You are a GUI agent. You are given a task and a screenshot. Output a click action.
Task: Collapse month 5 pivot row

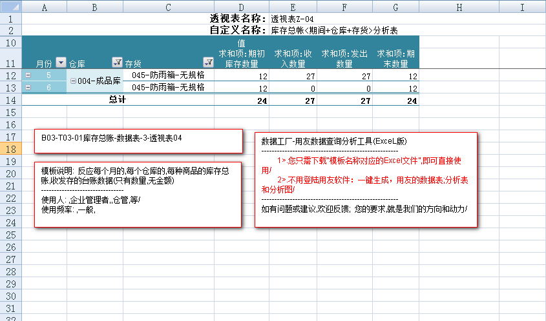(28, 75)
